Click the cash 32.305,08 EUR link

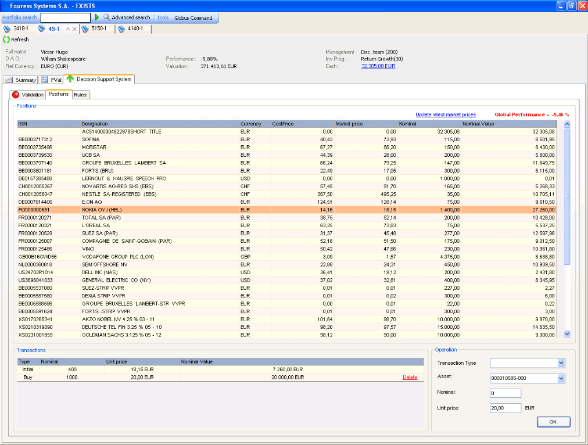pos(378,66)
